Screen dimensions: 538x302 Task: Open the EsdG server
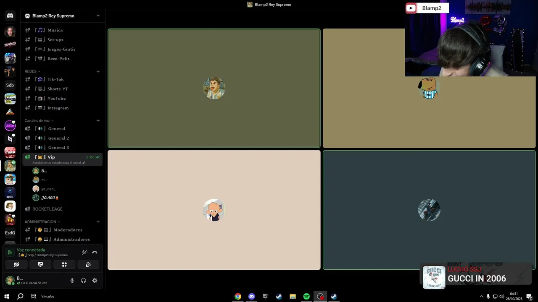click(x=10, y=233)
